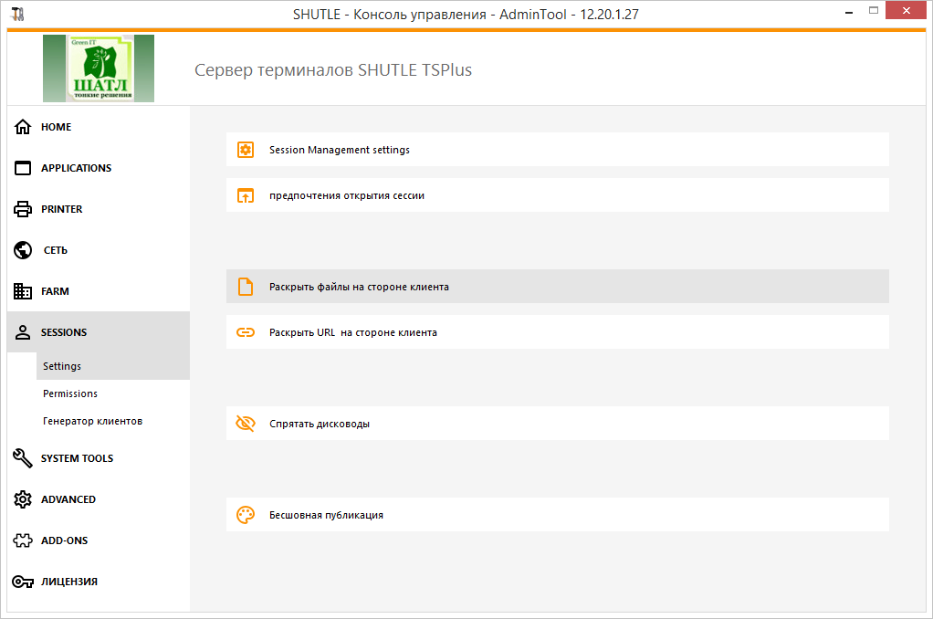
Task: Open the HOME section via its house icon
Action: coord(22,127)
